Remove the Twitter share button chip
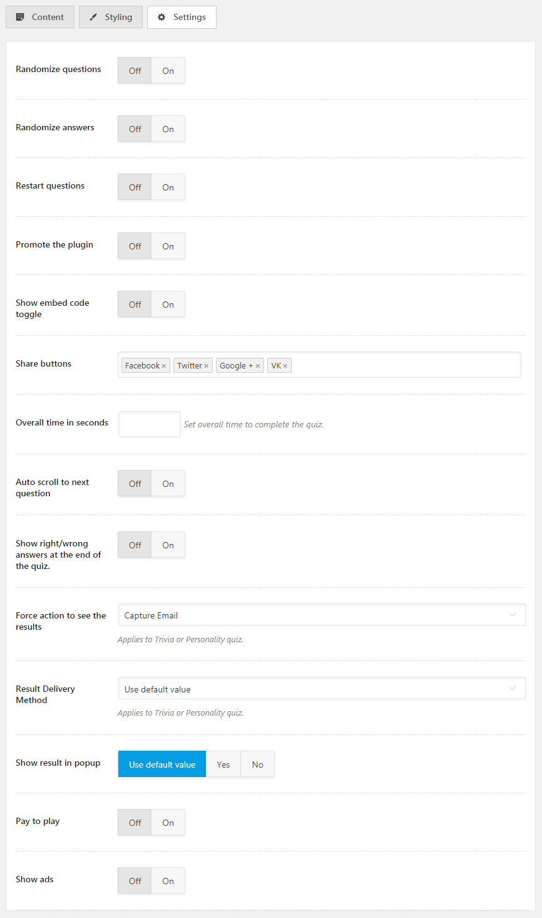Screen dimensions: 542x918 click(205, 365)
